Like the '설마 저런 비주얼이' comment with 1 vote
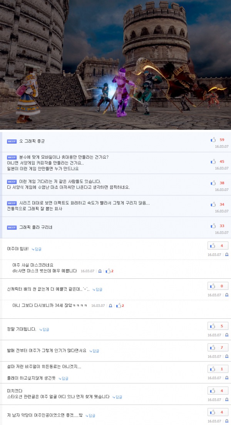This screenshot has height=425, width=231. 218,369
